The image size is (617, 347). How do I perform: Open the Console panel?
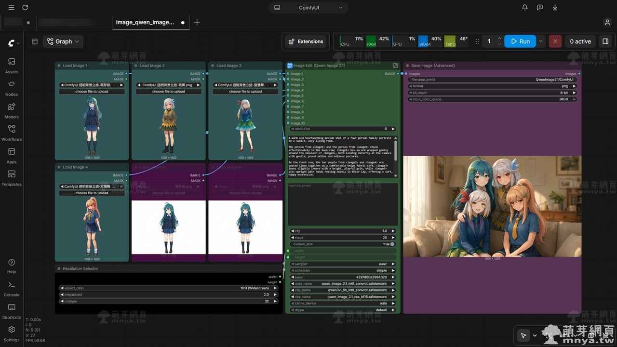[x=12, y=289]
